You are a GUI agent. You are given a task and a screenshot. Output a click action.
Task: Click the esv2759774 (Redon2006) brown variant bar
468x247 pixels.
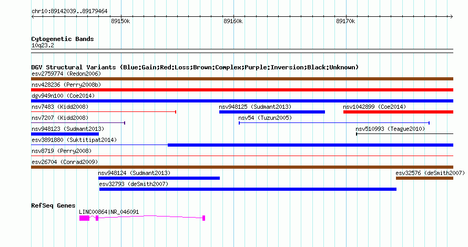tap(242, 79)
